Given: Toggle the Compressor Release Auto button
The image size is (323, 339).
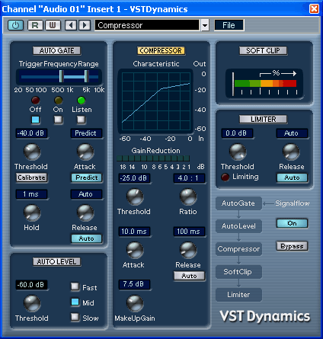Looking at the screenshot, I should point(190,276).
